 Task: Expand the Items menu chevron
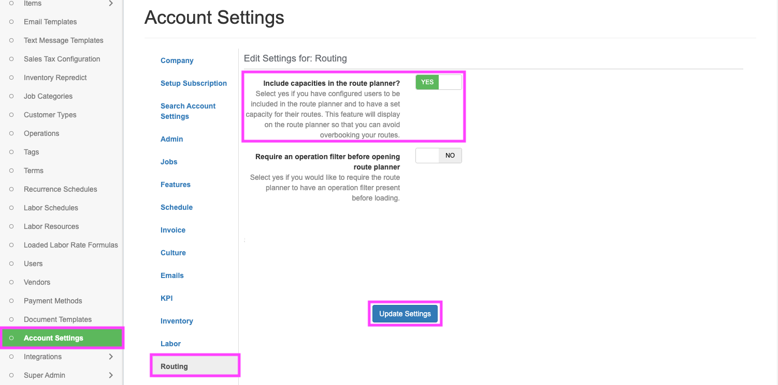click(x=111, y=4)
